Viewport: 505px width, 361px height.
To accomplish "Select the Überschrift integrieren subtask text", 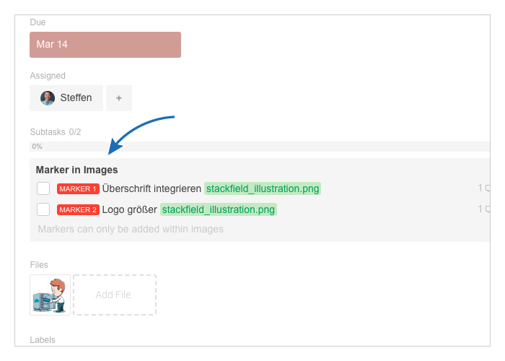I will pos(151,188).
